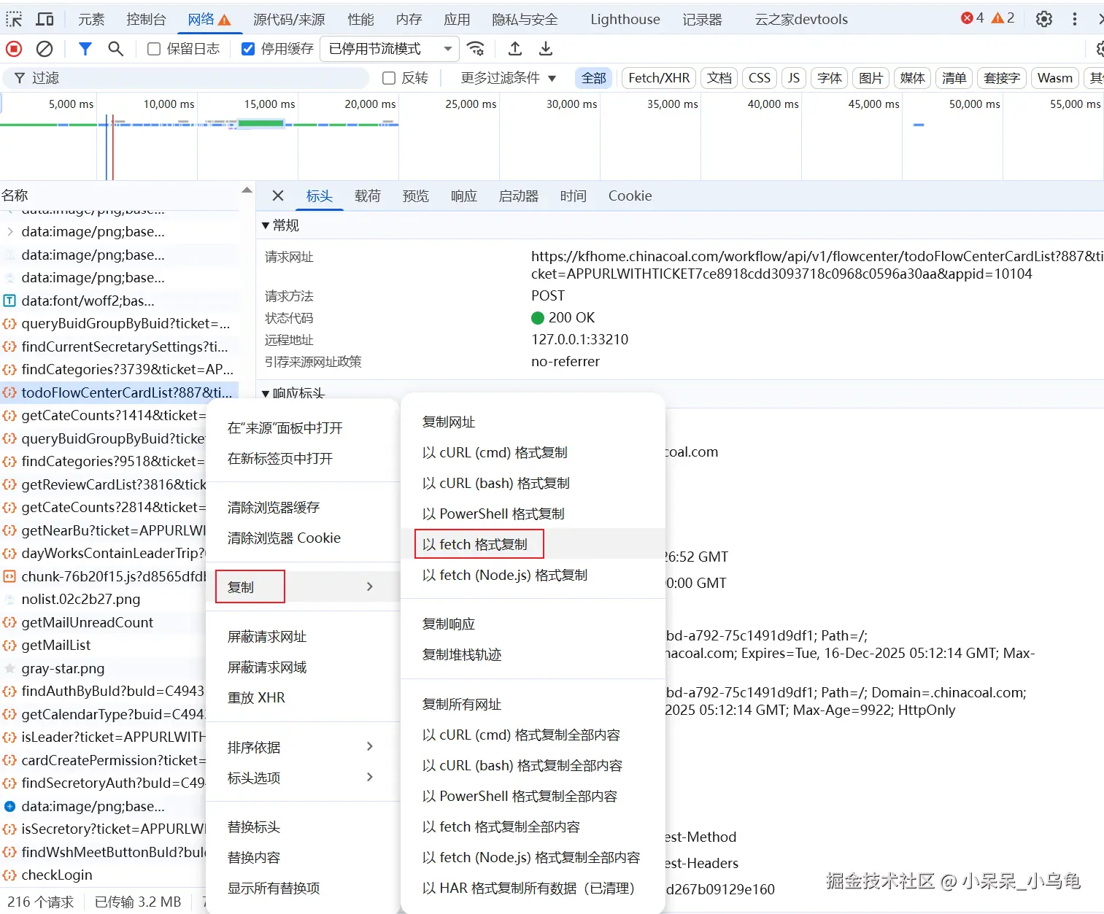
Task: Open the warning count indicator
Action: pyautogui.click(x=1003, y=18)
